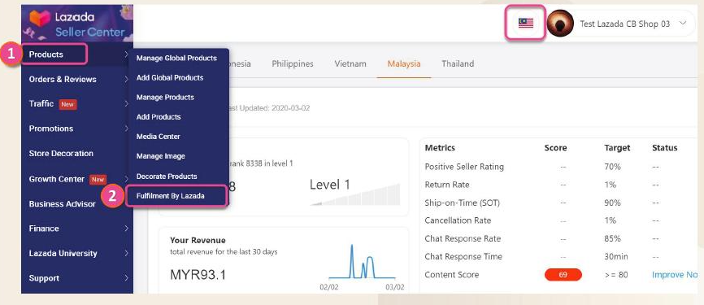
Task: Select the Philippines country tab
Action: coord(293,63)
